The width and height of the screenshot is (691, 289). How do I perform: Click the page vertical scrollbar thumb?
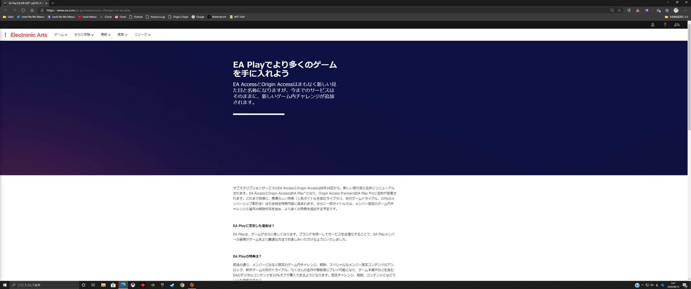click(x=689, y=77)
